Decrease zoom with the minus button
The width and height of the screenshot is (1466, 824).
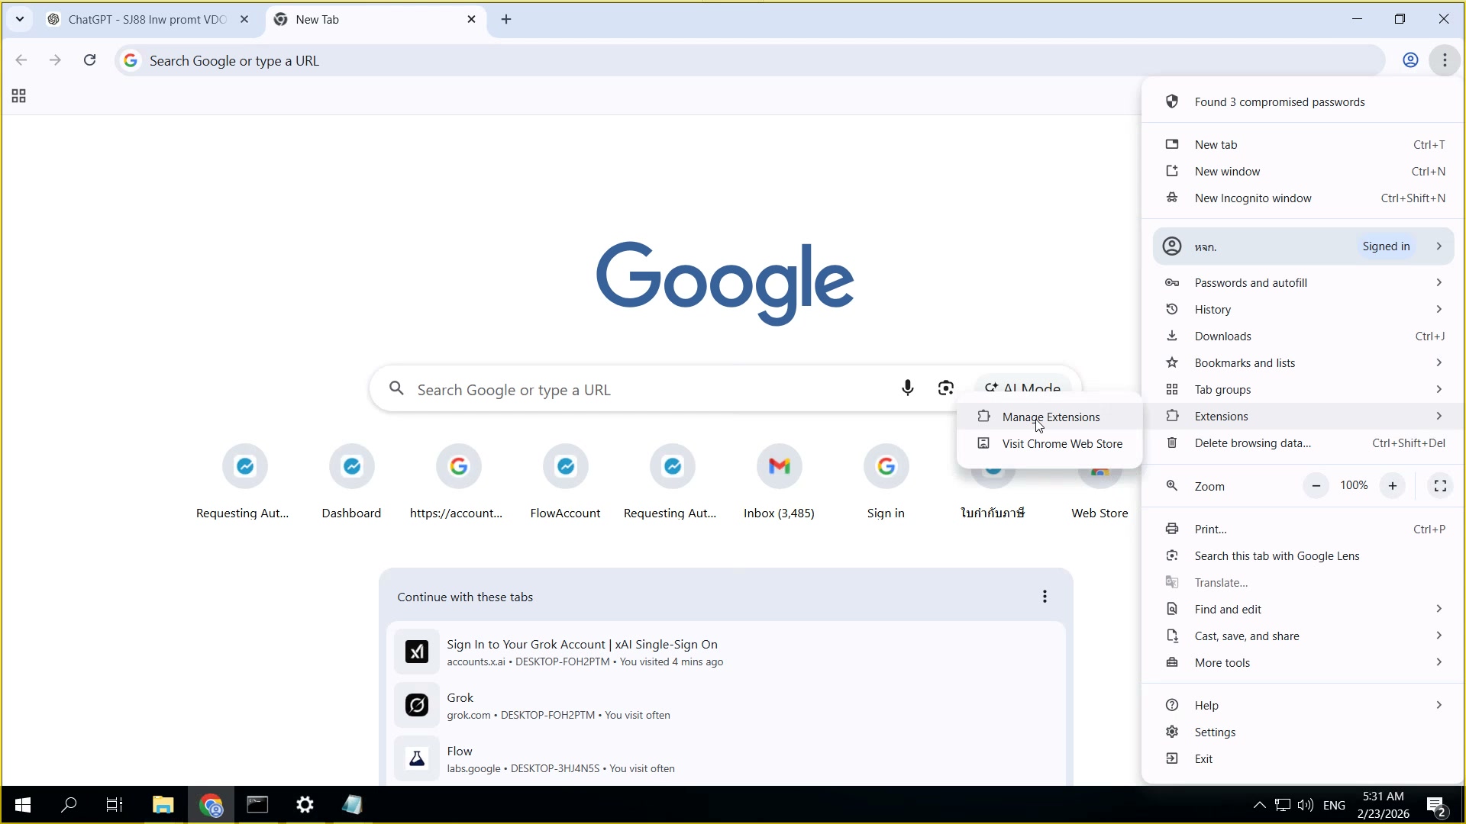tap(1316, 486)
